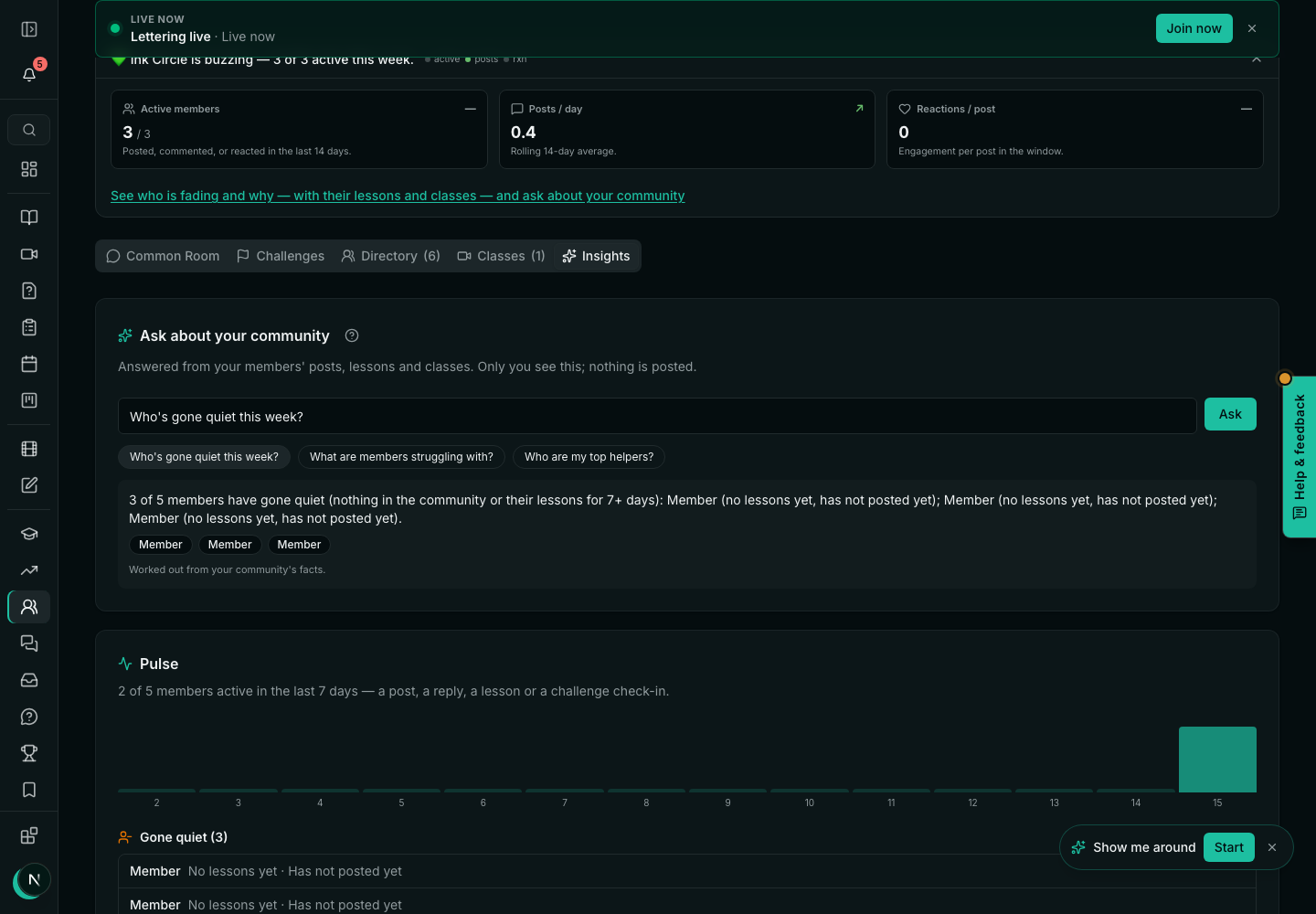
Task: Select the Insights tab
Action: coord(597,256)
